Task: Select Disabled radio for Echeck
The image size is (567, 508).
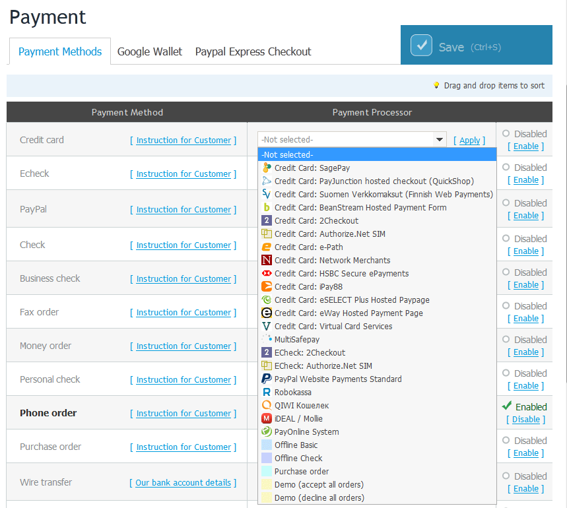Action: click(x=506, y=167)
